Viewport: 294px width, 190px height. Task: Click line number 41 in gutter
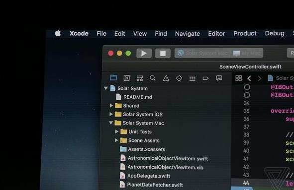(x=246, y=159)
